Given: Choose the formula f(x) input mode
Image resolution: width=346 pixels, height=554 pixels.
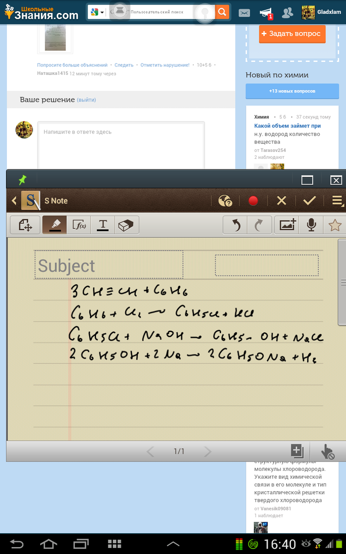Looking at the screenshot, I should [x=79, y=225].
